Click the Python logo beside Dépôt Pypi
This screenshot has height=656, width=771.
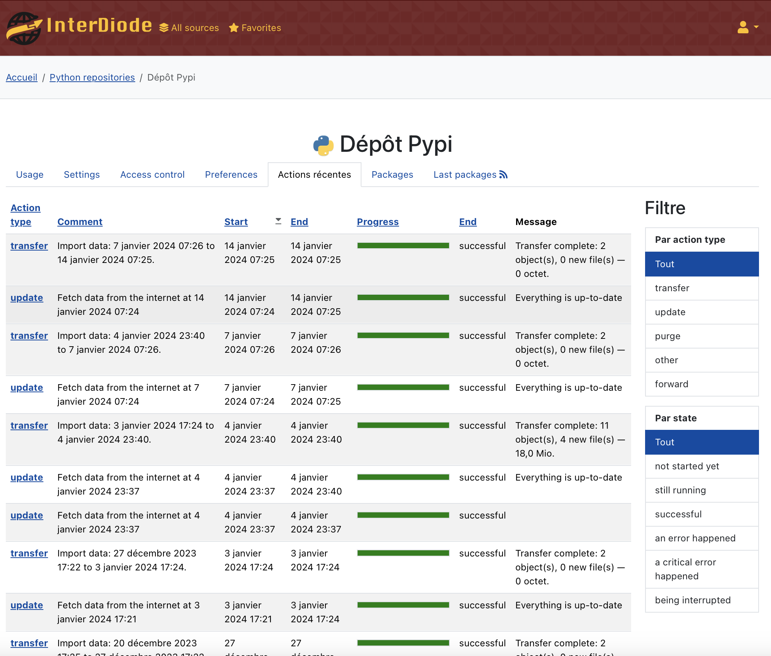coord(324,145)
